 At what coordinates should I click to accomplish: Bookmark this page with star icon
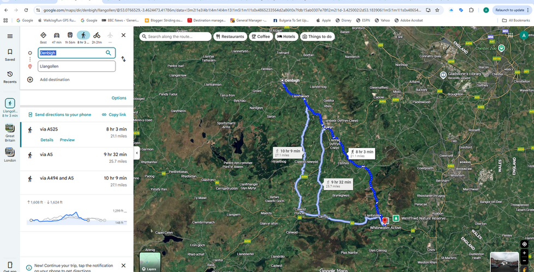437,10
